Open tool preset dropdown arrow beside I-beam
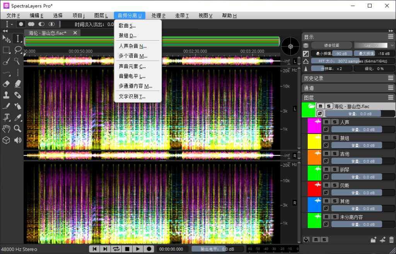The width and height of the screenshot is (396, 254). [12, 24]
